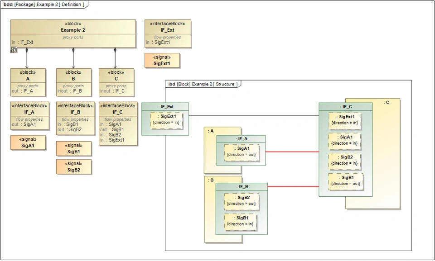Click the 'inout : IF_C' proxy port row
The image size is (435, 261).
(112, 91)
